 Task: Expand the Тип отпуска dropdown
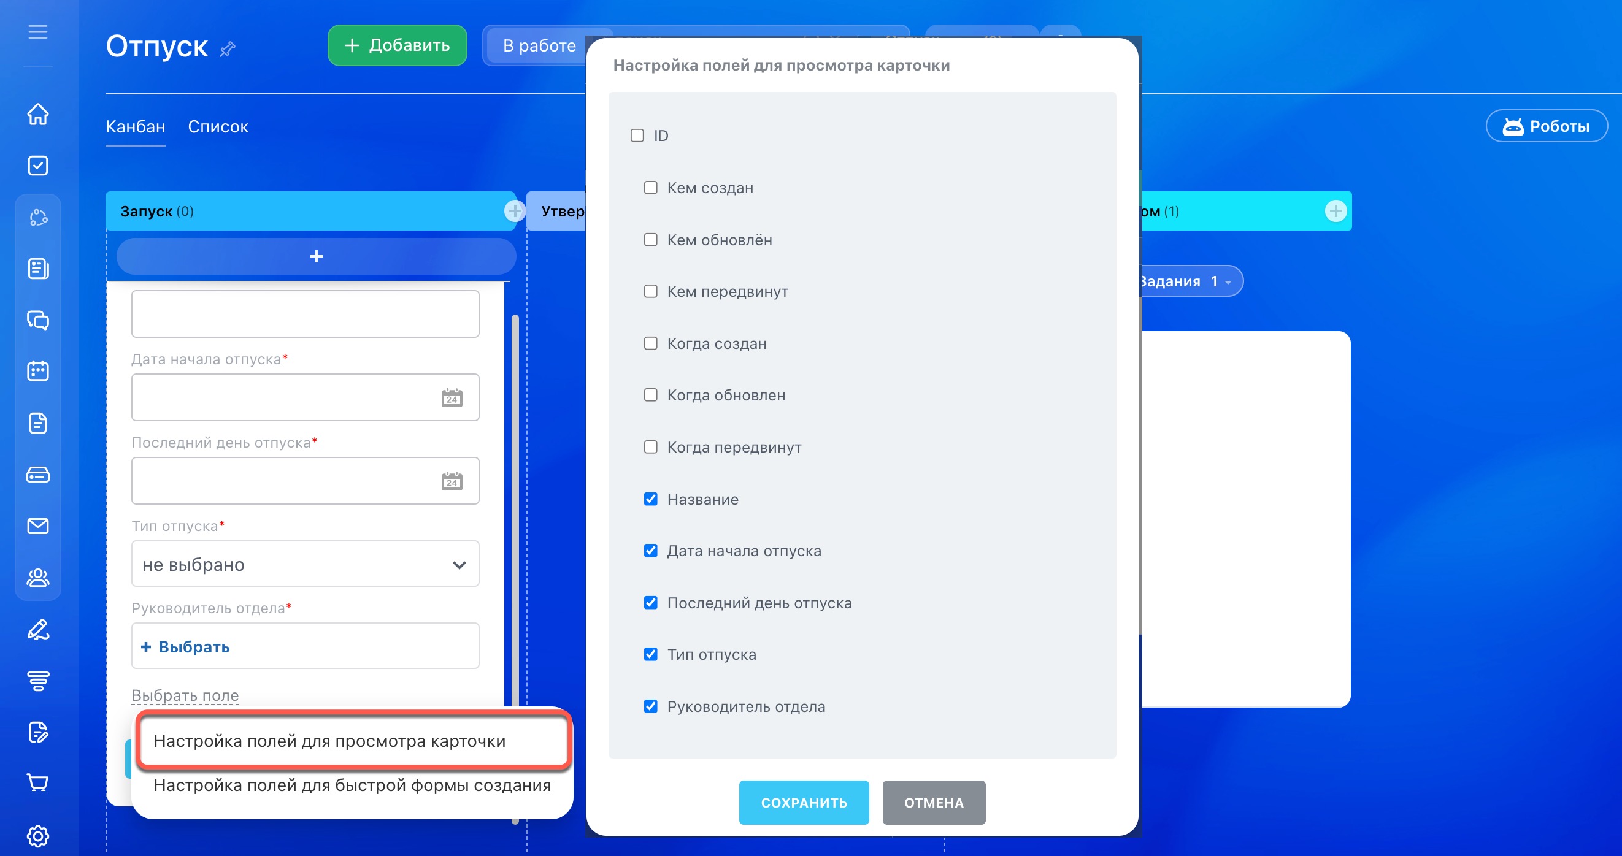pos(305,564)
